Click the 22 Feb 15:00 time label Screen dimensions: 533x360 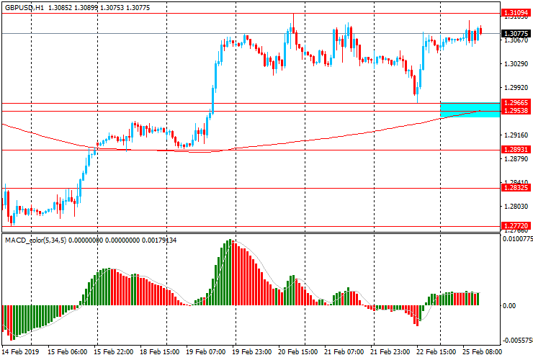[x=436, y=351]
